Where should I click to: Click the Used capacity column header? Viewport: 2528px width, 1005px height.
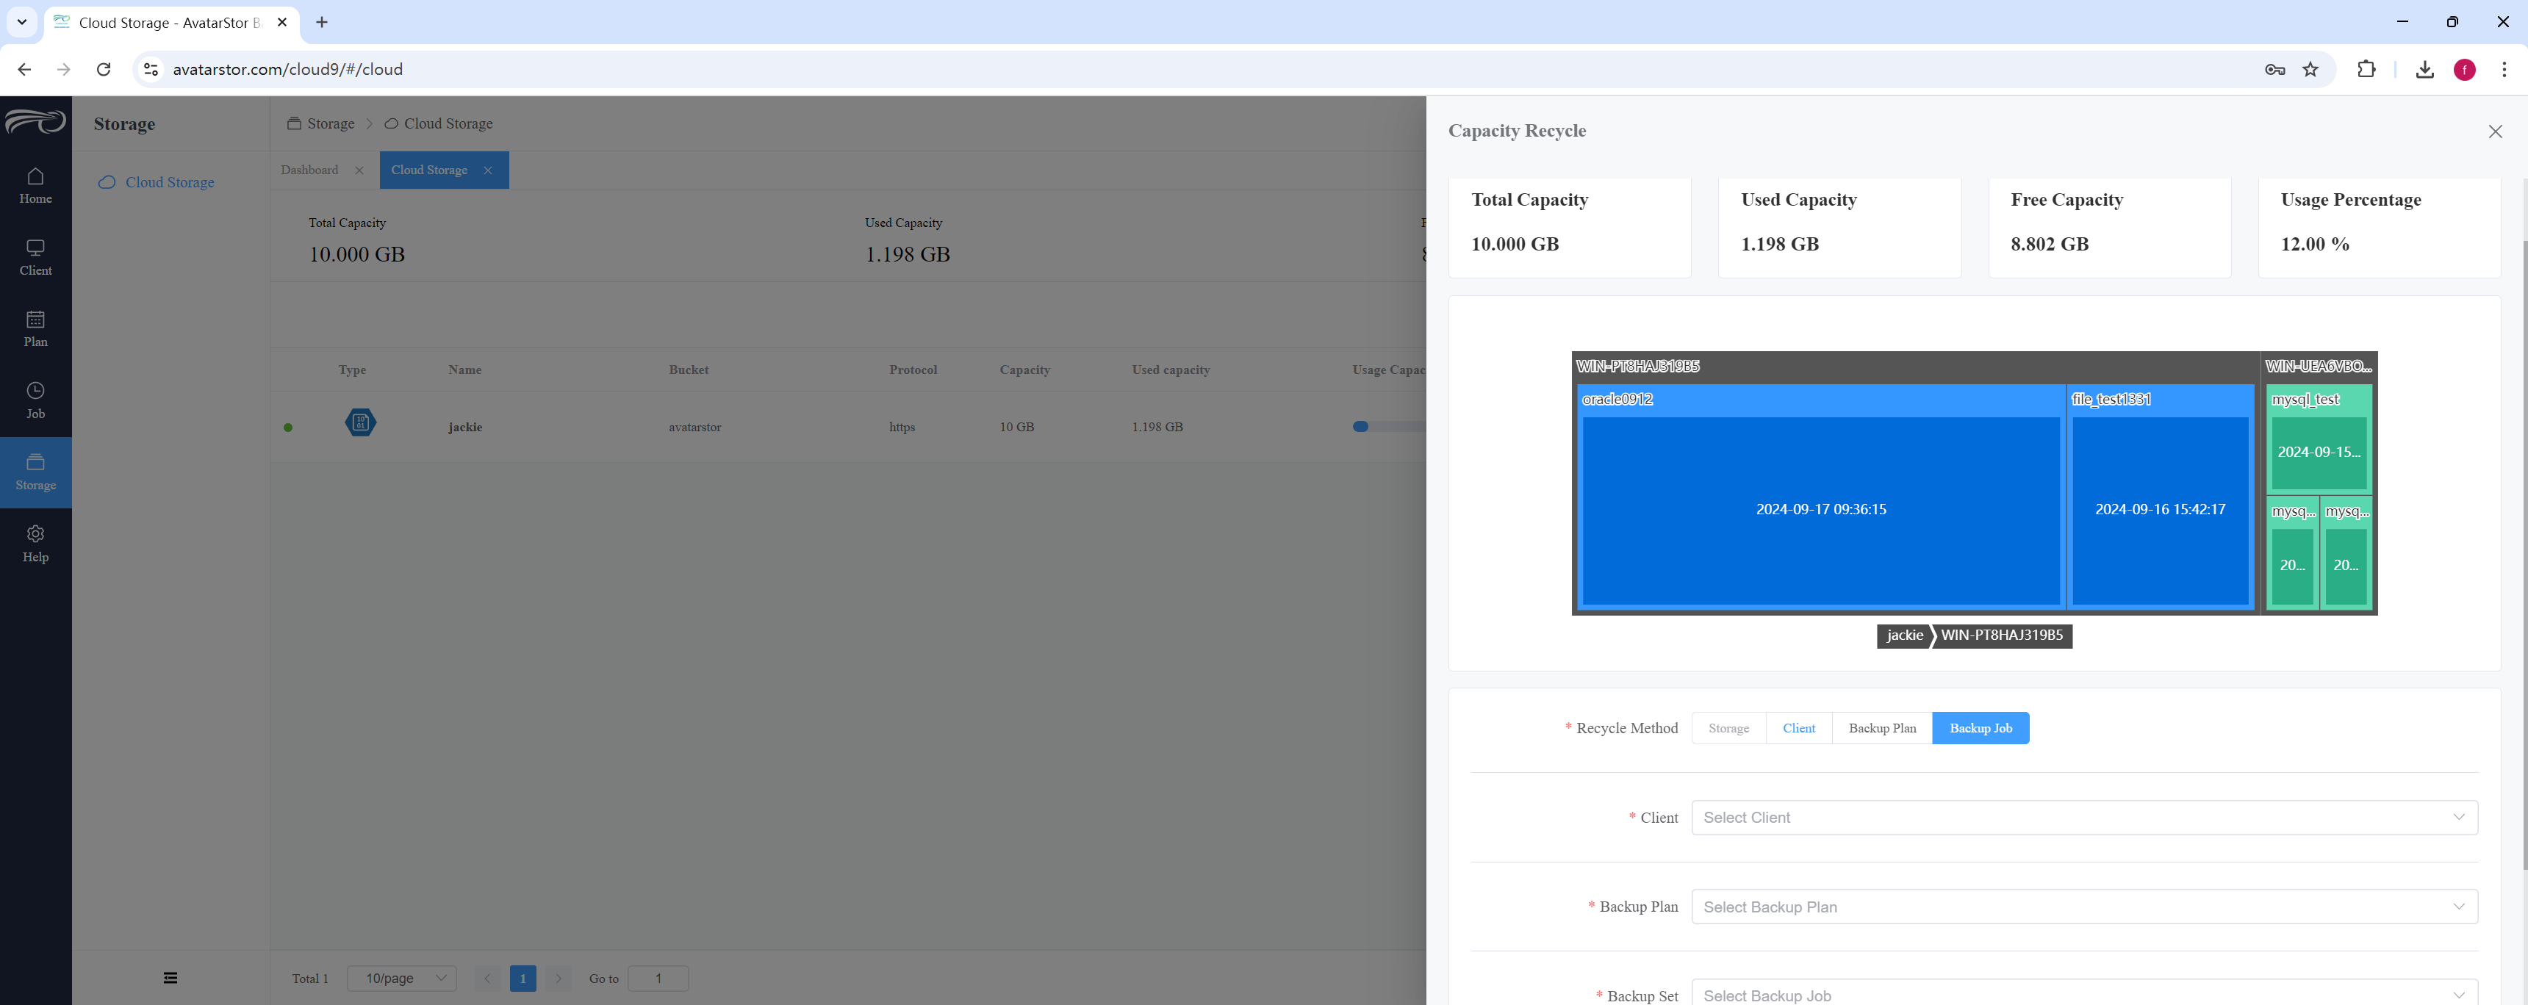1170,370
